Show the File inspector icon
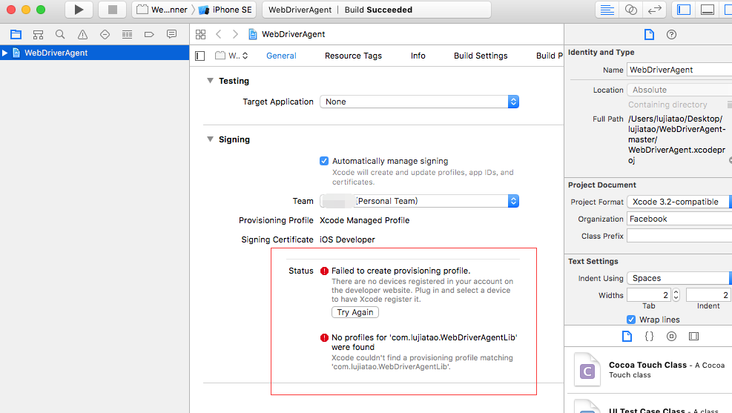 click(x=649, y=34)
